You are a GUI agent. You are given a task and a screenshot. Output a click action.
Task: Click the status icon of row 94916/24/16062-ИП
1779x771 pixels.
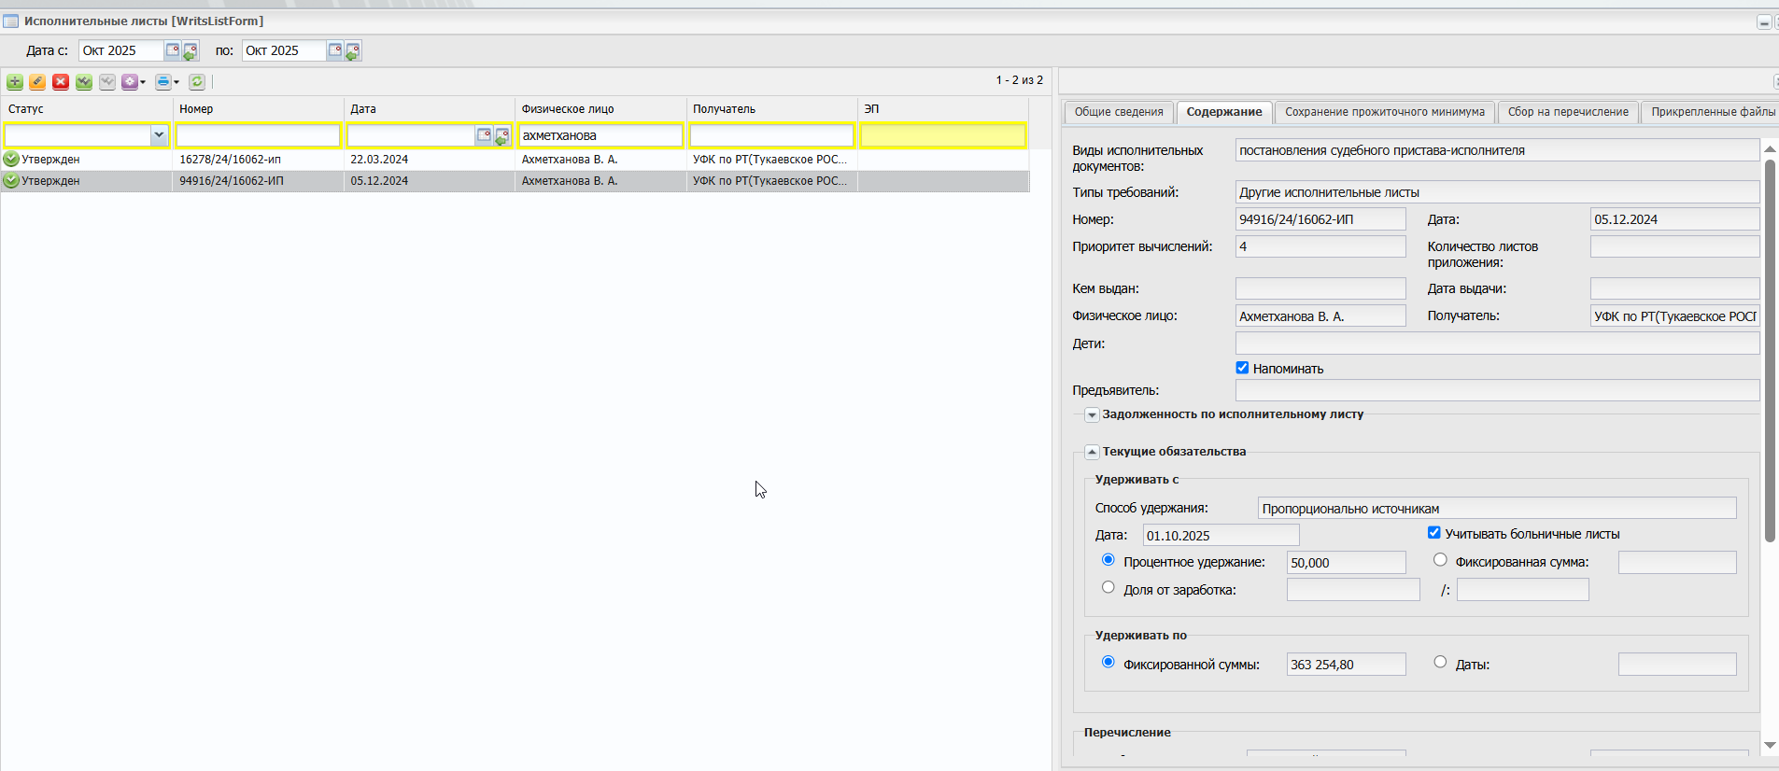tap(11, 181)
